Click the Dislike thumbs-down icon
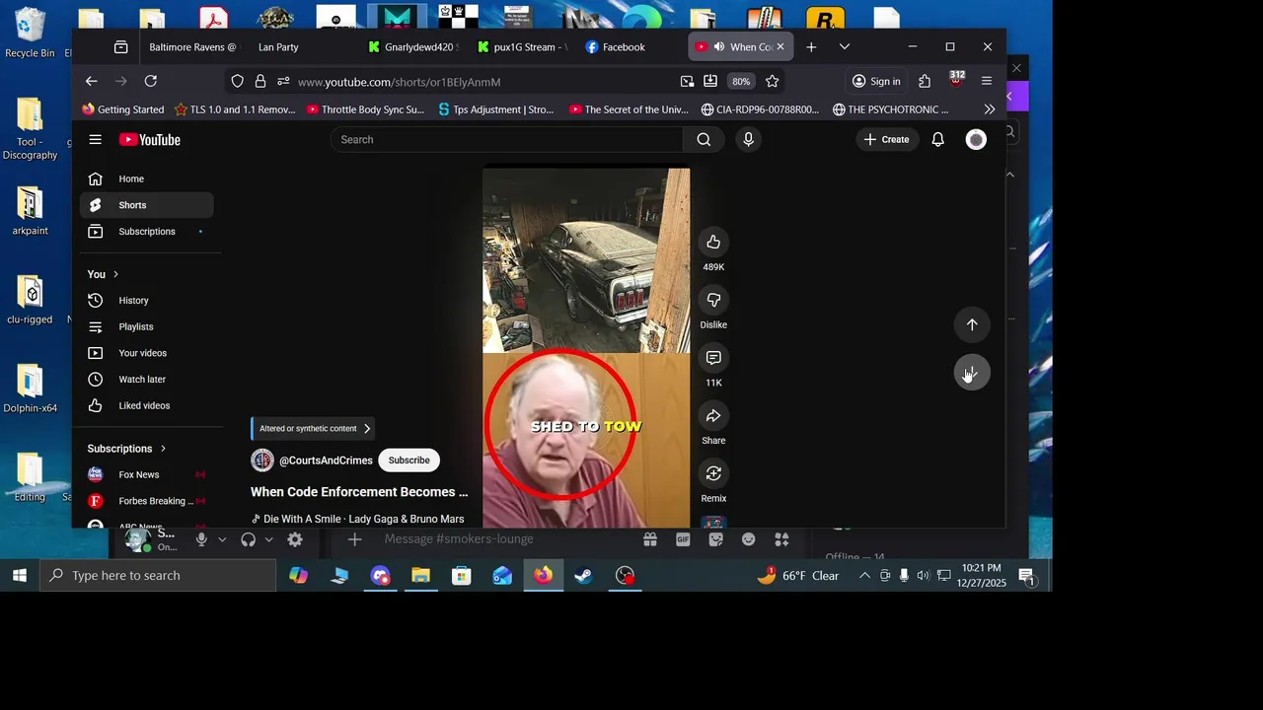 (713, 300)
